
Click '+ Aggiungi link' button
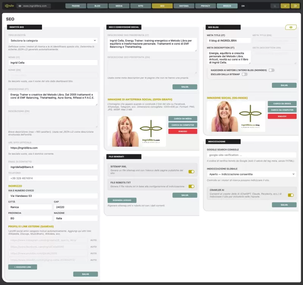tap(23, 267)
